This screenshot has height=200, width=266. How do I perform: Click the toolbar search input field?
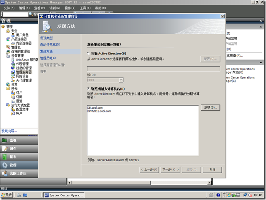pyautogui.click(x=15, y=14)
